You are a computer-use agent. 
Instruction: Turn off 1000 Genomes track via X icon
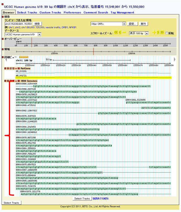8,81
